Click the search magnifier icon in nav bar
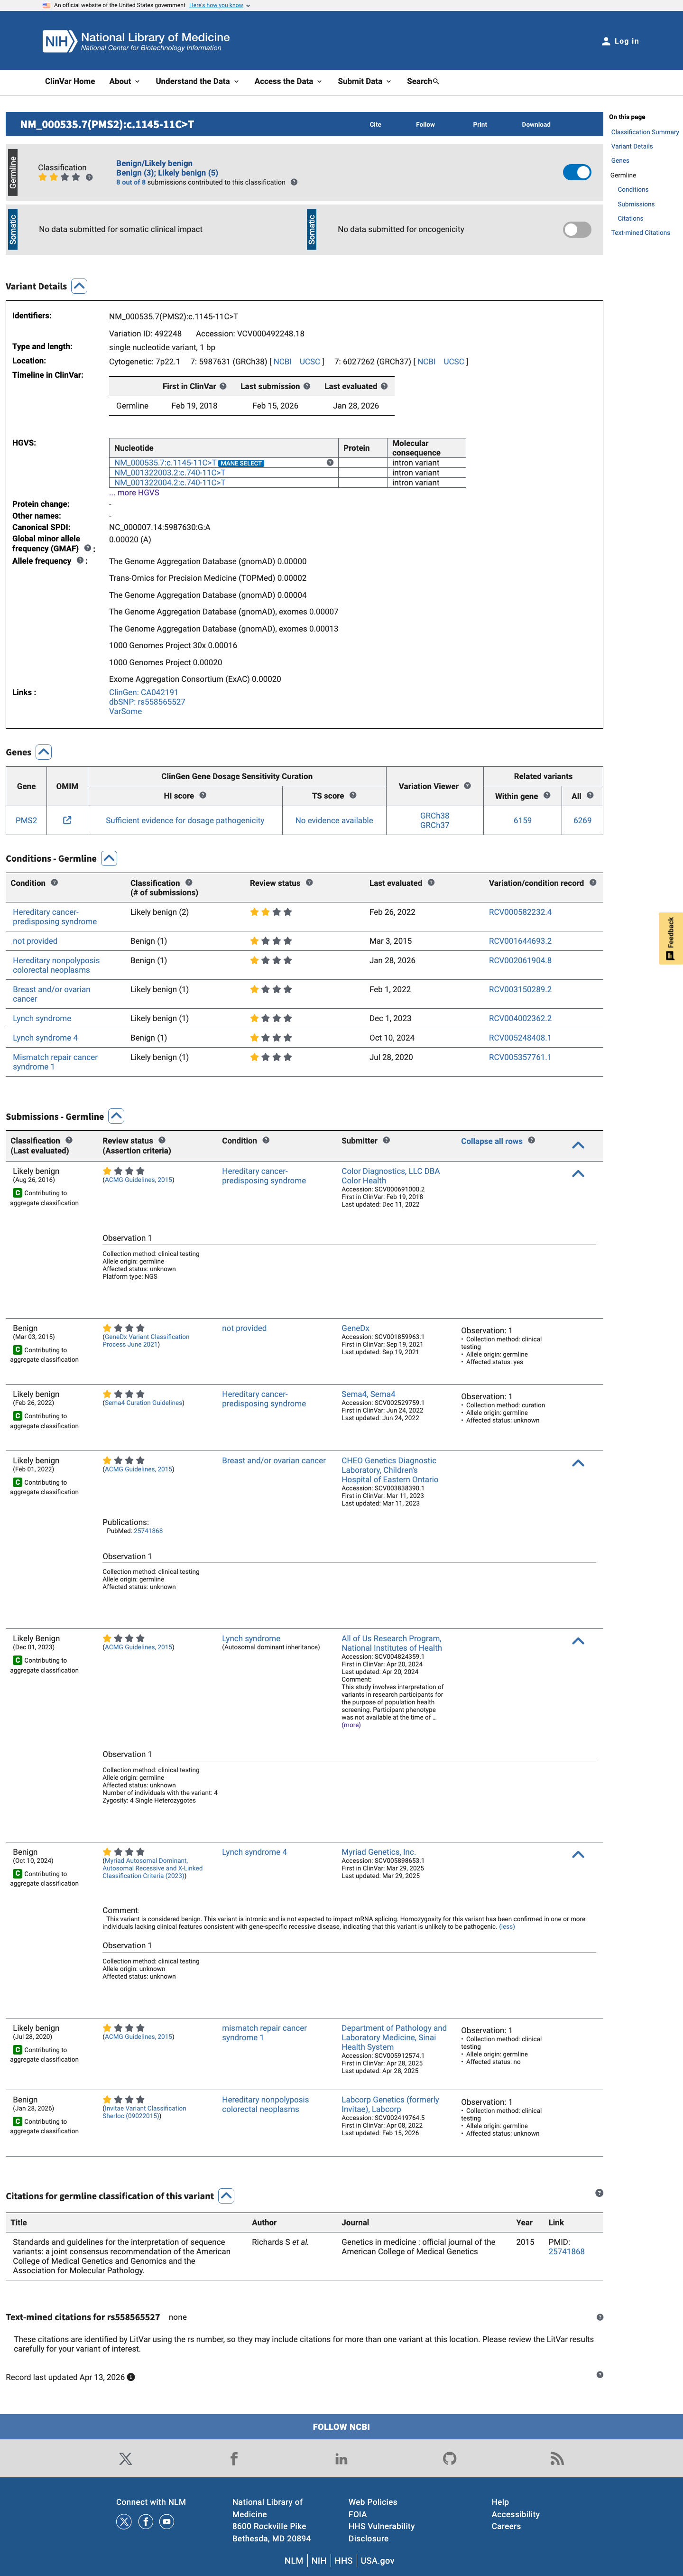This screenshot has width=683, height=2576. pos(436,81)
